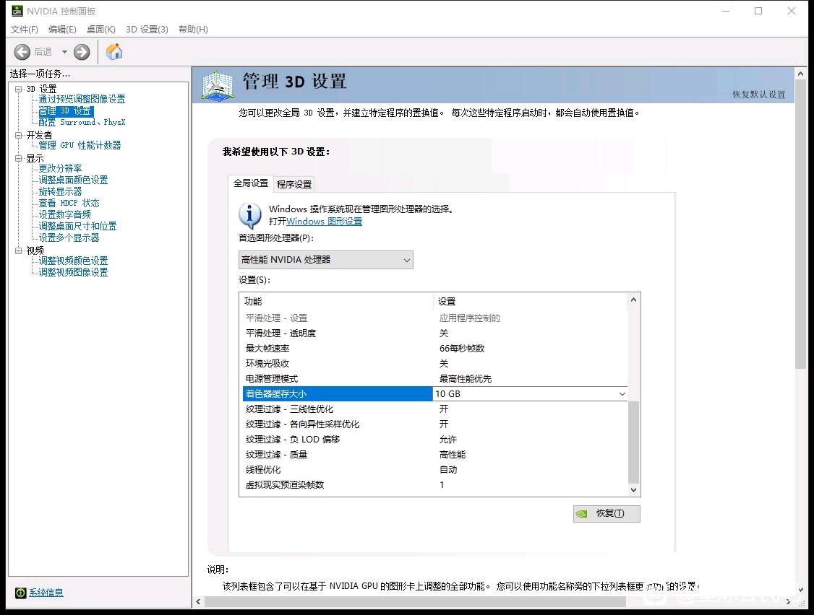Viewport: 814px width, 615px height.
Task: Collapse the 3D 设置 tree node
Action: (x=19, y=90)
